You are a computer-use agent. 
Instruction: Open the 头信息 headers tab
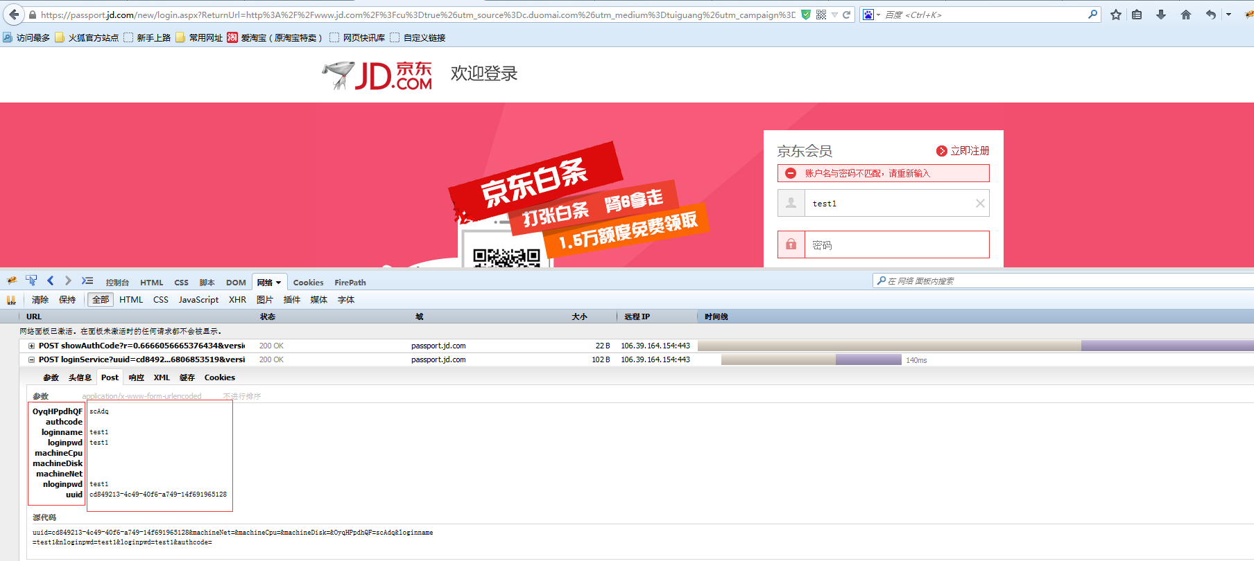pos(80,377)
